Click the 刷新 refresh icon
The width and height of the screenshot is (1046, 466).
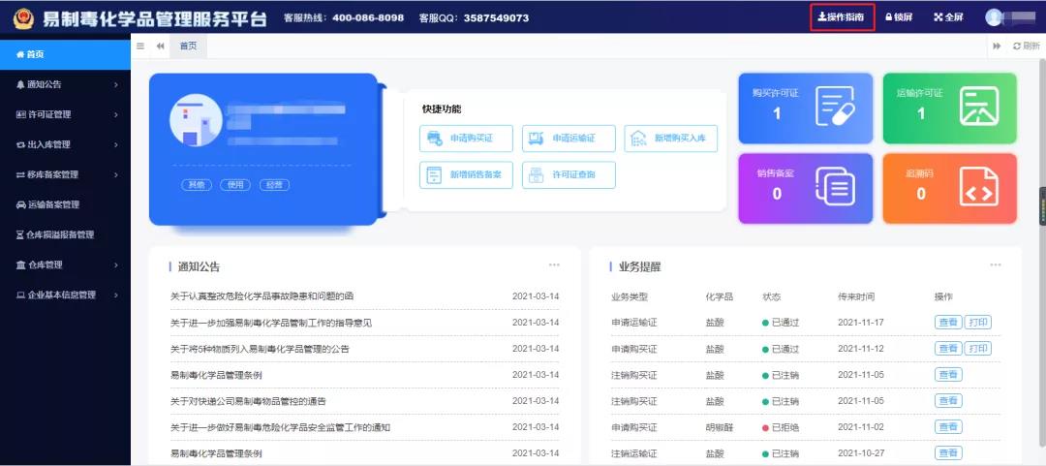click(1025, 47)
